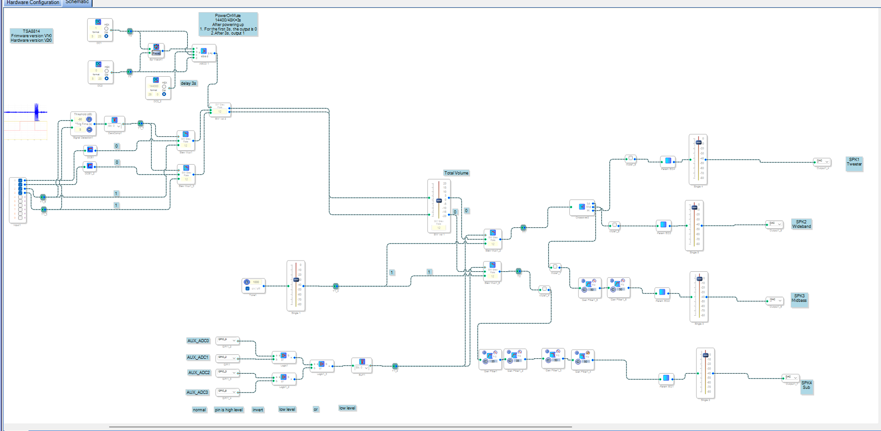Image resolution: width=881 pixels, height=431 pixels.
Task: Select the Schematic tab
Action: [77, 3]
